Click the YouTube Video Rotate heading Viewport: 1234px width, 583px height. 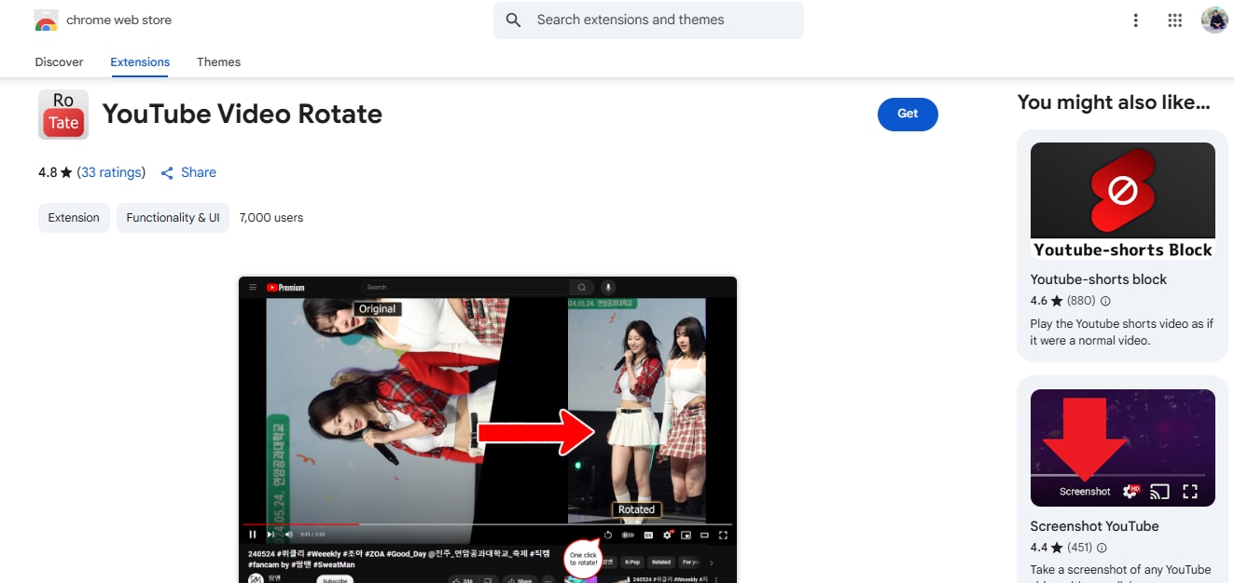[x=243, y=115]
